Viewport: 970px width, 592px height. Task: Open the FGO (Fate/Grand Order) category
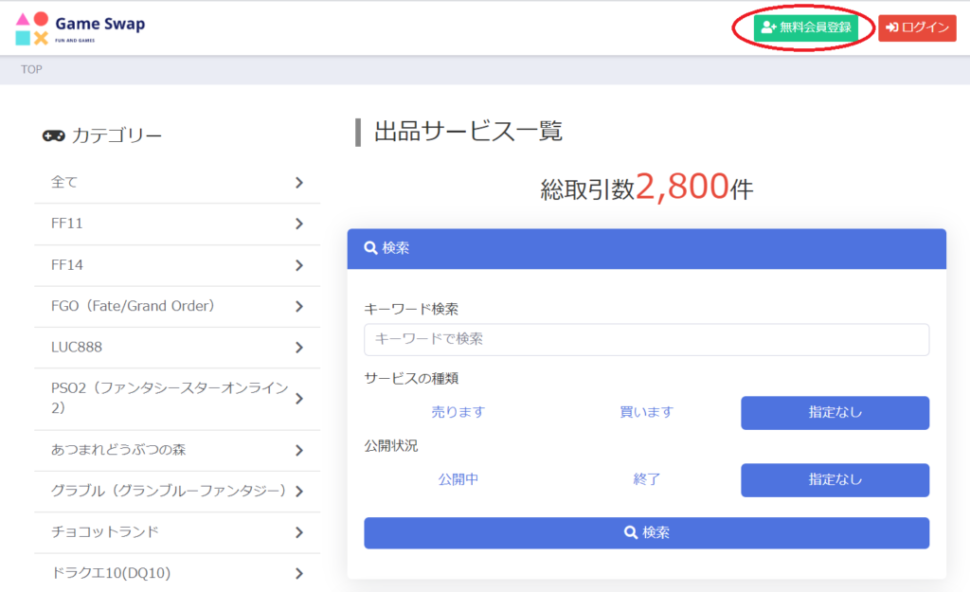[177, 306]
